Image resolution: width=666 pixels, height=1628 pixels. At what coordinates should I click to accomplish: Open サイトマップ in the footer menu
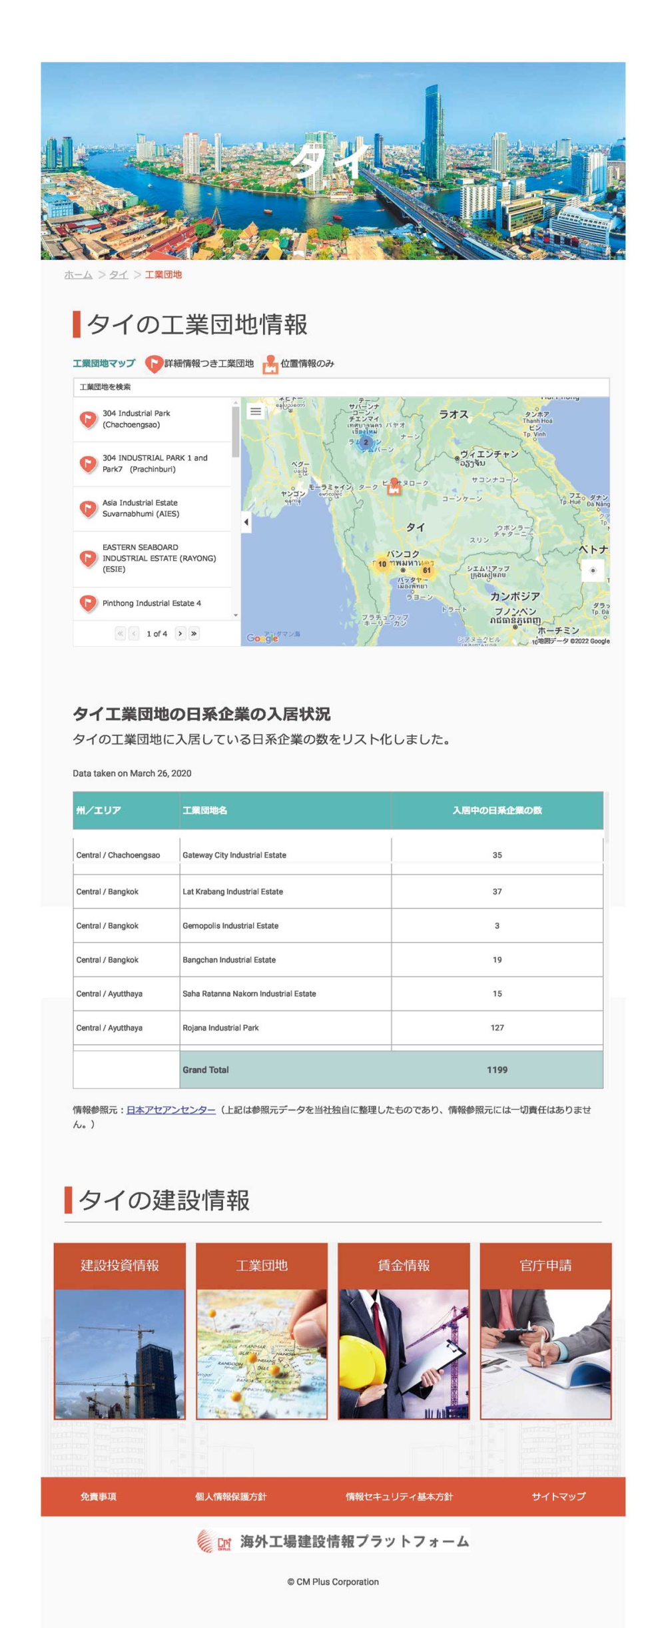[x=559, y=1496]
